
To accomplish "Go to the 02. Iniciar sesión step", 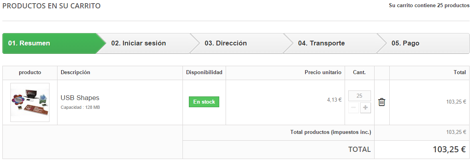I will tap(139, 43).
